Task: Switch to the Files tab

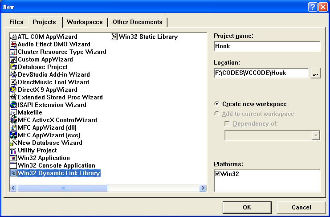Action: 16,22
